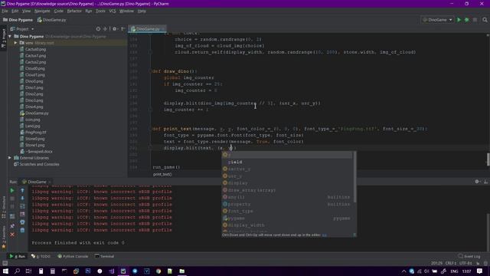Viewport: 490px width, 276px height.
Task: Select Land.jpg in Project tree
Action: pyautogui.click(x=32, y=126)
